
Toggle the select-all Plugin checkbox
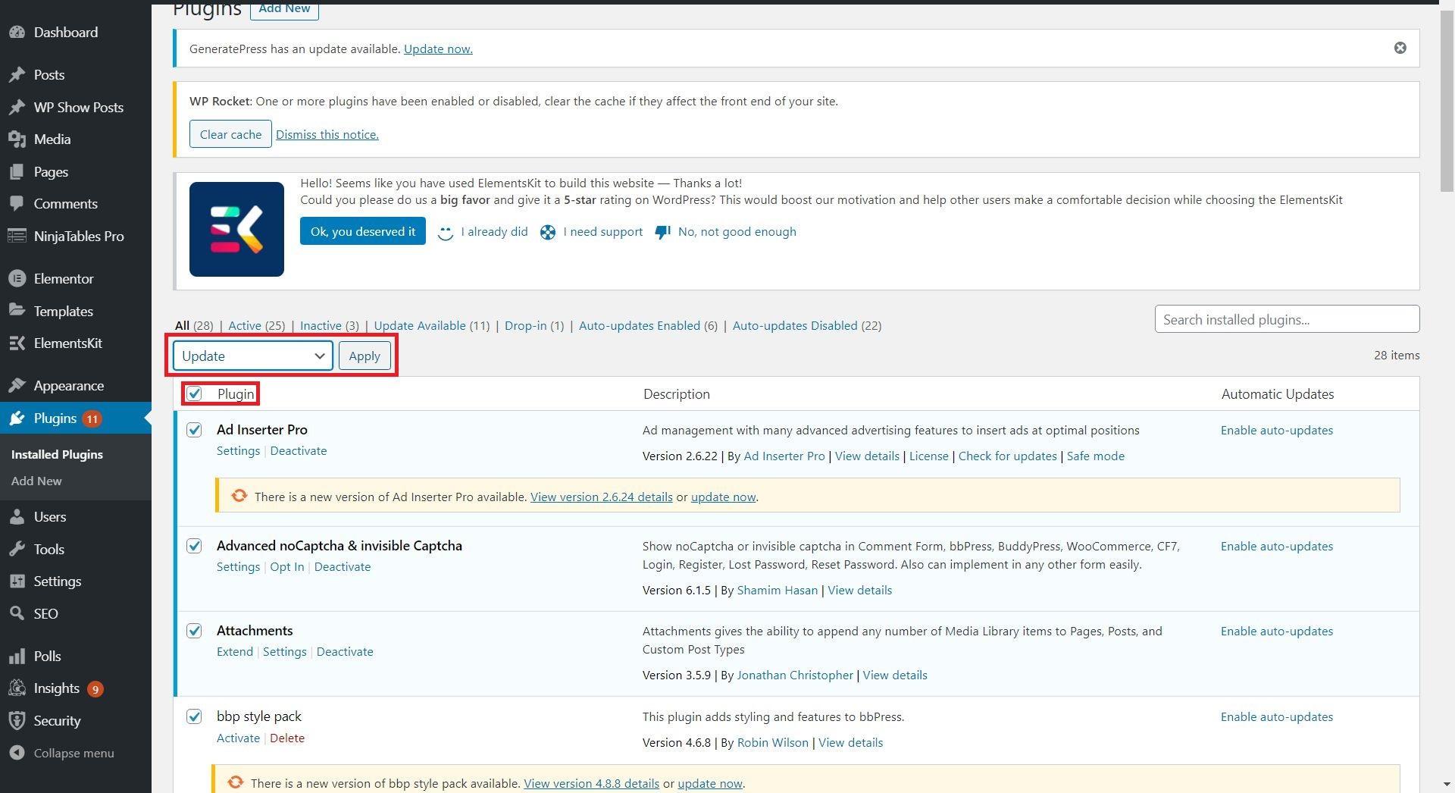coord(195,393)
